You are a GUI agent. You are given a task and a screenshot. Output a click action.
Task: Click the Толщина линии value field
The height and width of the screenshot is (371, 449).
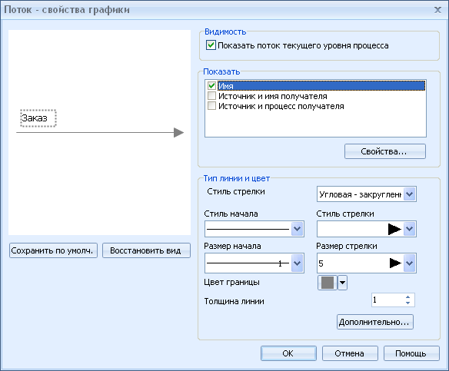[387, 300]
